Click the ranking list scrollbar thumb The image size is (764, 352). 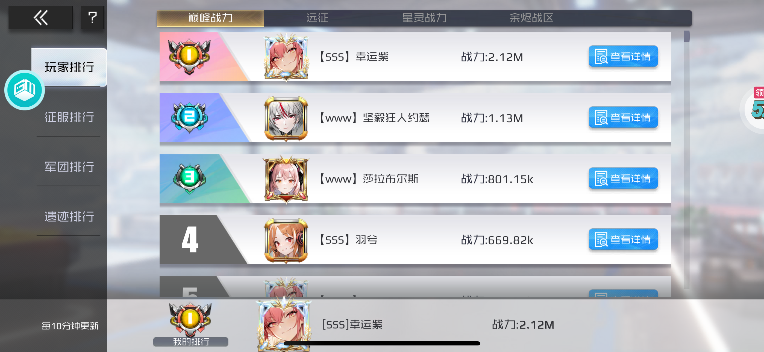point(687,36)
